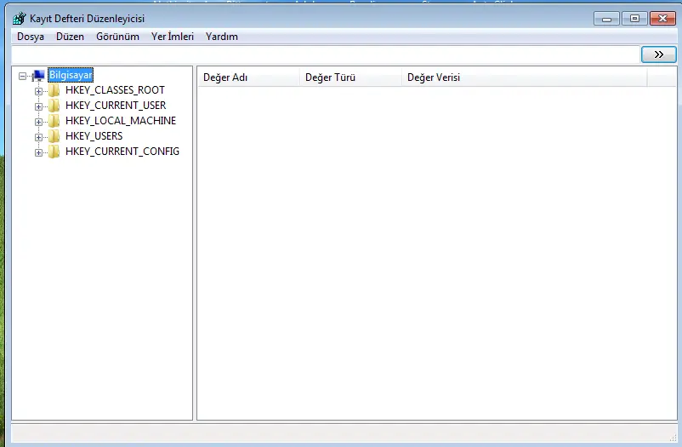Open the Yer İmleri menu
The height and width of the screenshot is (447, 682).
(x=173, y=37)
